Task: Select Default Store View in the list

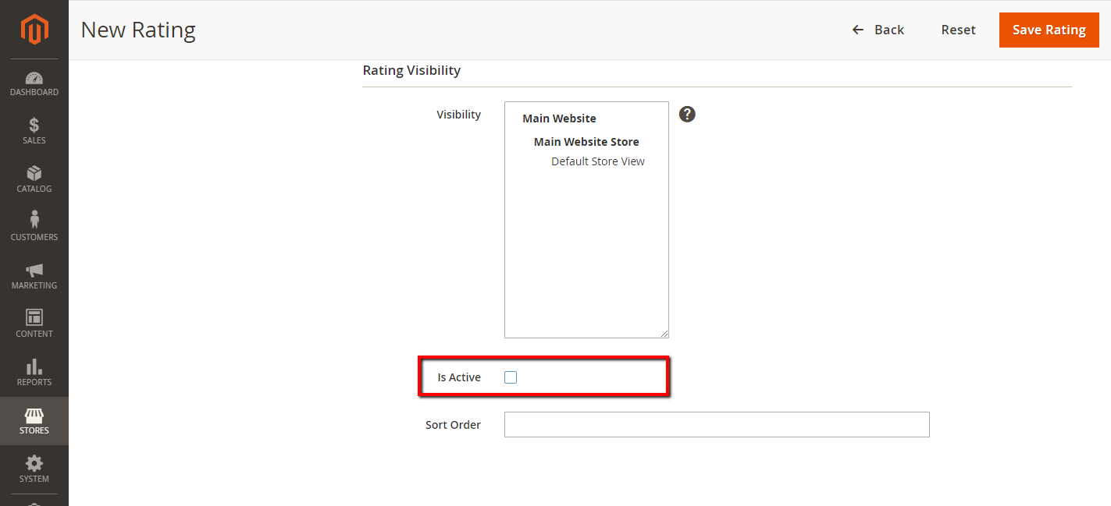Action: click(x=597, y=161)
